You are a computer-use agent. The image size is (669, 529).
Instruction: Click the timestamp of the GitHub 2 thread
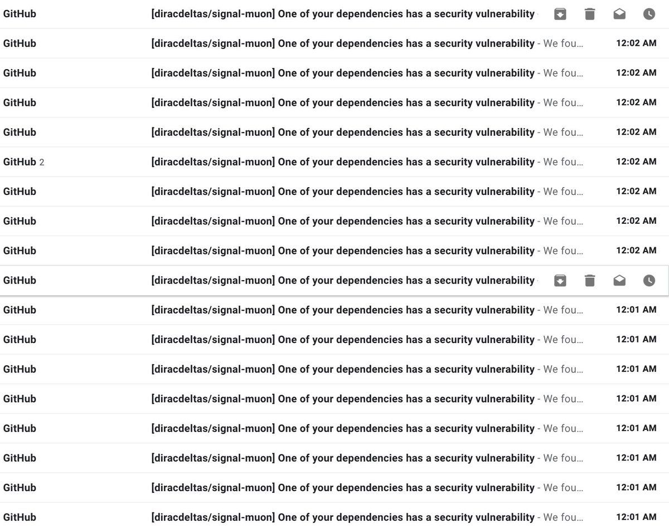point(636,161)
